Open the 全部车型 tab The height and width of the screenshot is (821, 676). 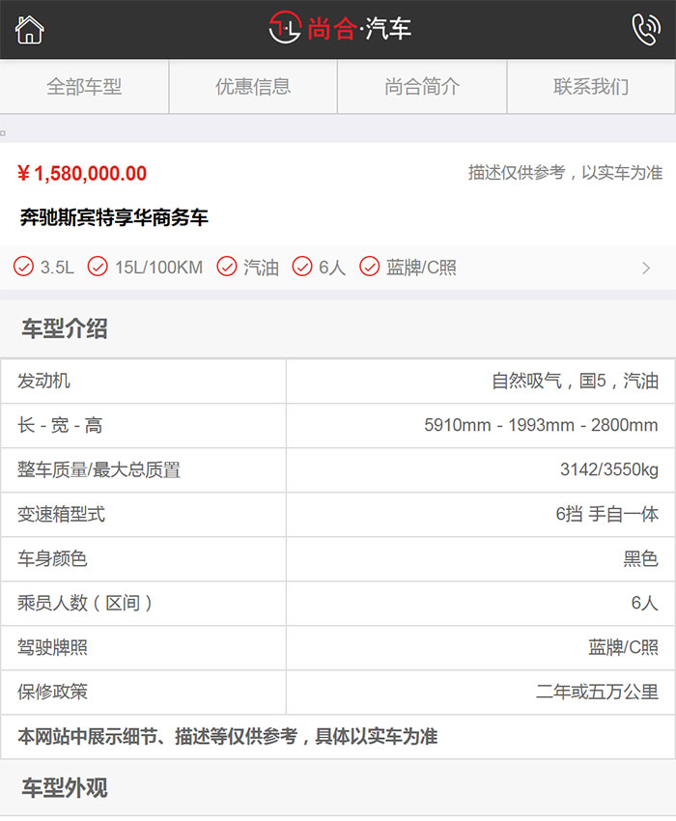point(85,87)
